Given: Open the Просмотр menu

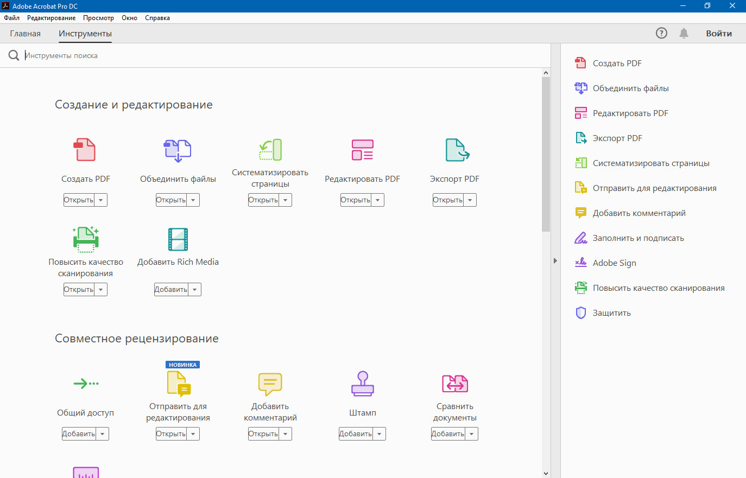Looking at the screenshot, I should click(x=98, y=18).
